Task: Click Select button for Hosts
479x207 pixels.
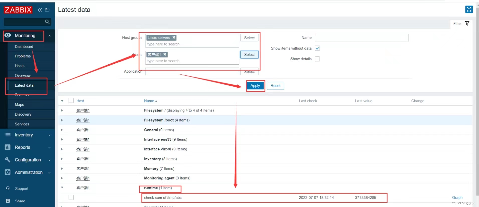Action: click(249, 55)
